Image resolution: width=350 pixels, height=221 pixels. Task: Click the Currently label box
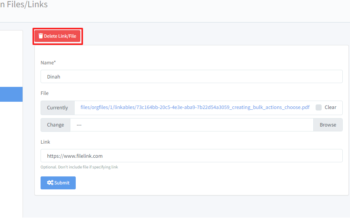pos(57,108)
